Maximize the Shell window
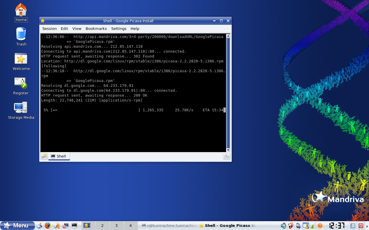Screen dimensions: 369x230 click(221, 21)
